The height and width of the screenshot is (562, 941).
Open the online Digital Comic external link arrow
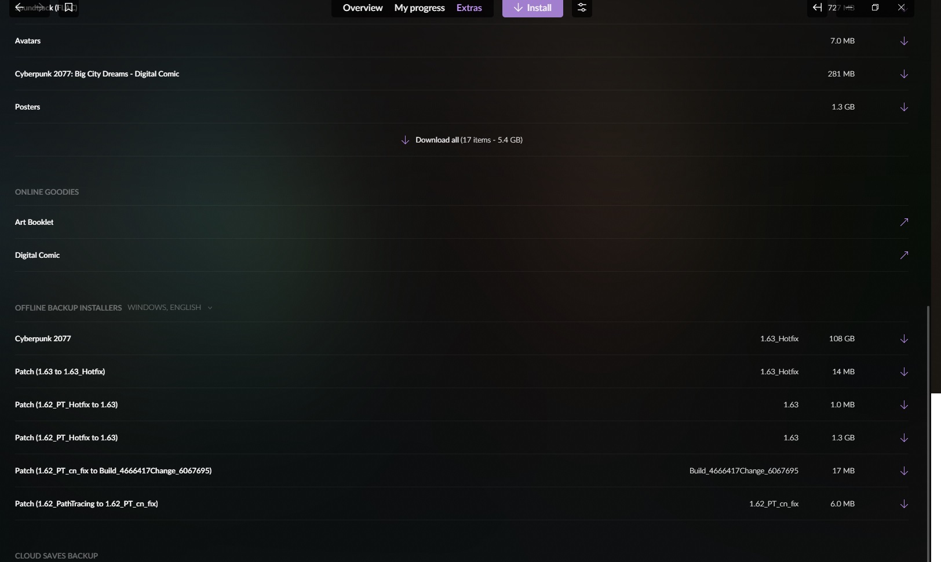(x=904, y=256)
